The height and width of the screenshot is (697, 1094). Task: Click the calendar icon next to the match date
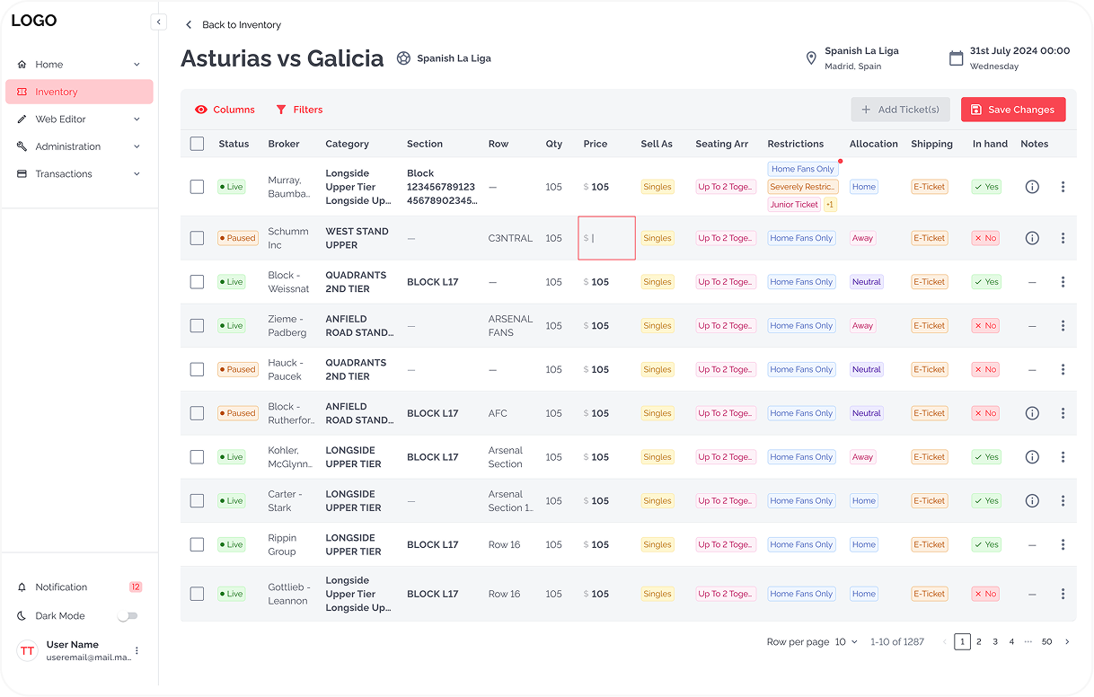pyautogui.click(x=956, y=57)
